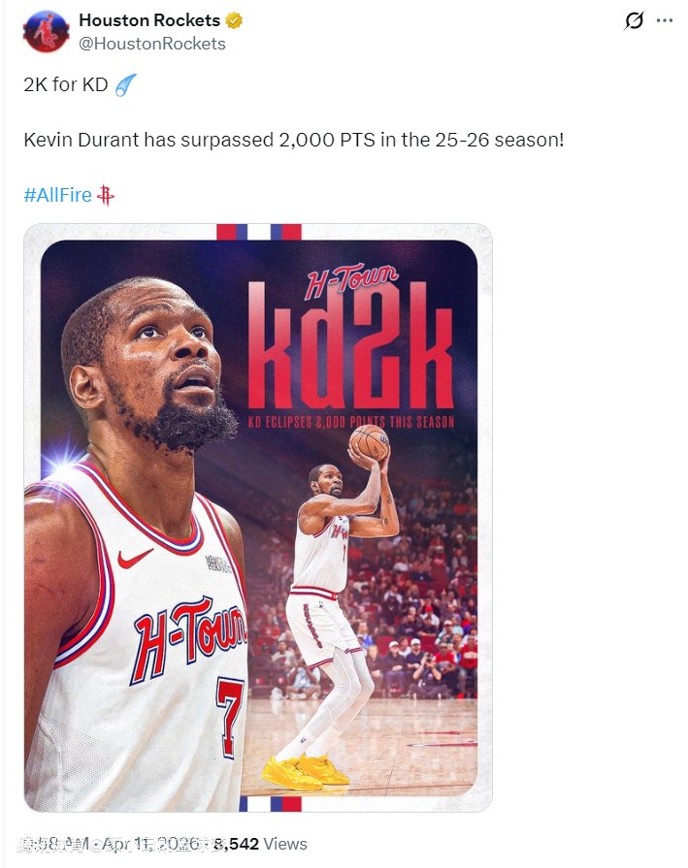Click the comet emoji after 2K for KD

click(x=125, y=85)
